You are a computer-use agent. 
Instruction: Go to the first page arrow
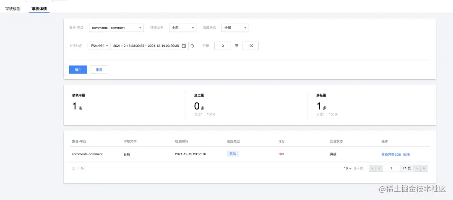pyautogui.click(x=372, y=168)
